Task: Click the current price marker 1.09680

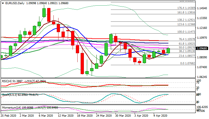Action: tap(202, 48)
